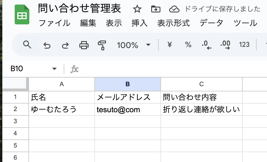
Task: Click the print icon
Action: [x=84, y=45]
